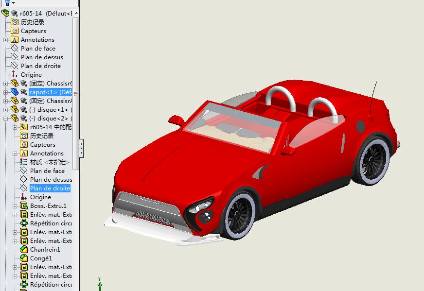The image size is (424, 291).
Task: Click the feature tree vertical scrollbar
Action: (x=75, y=97)
